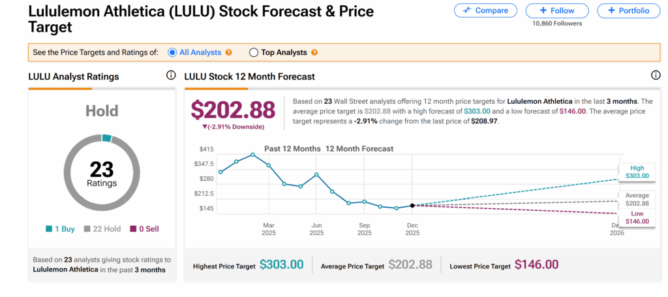Click the Lowest Price Target $146.00 value
This screenshot has height=297, width=668.
point(536,265)
